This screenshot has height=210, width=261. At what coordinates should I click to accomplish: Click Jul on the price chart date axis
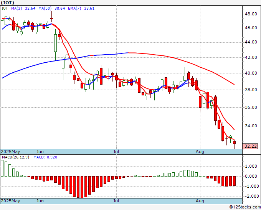(x=116, y=152)
